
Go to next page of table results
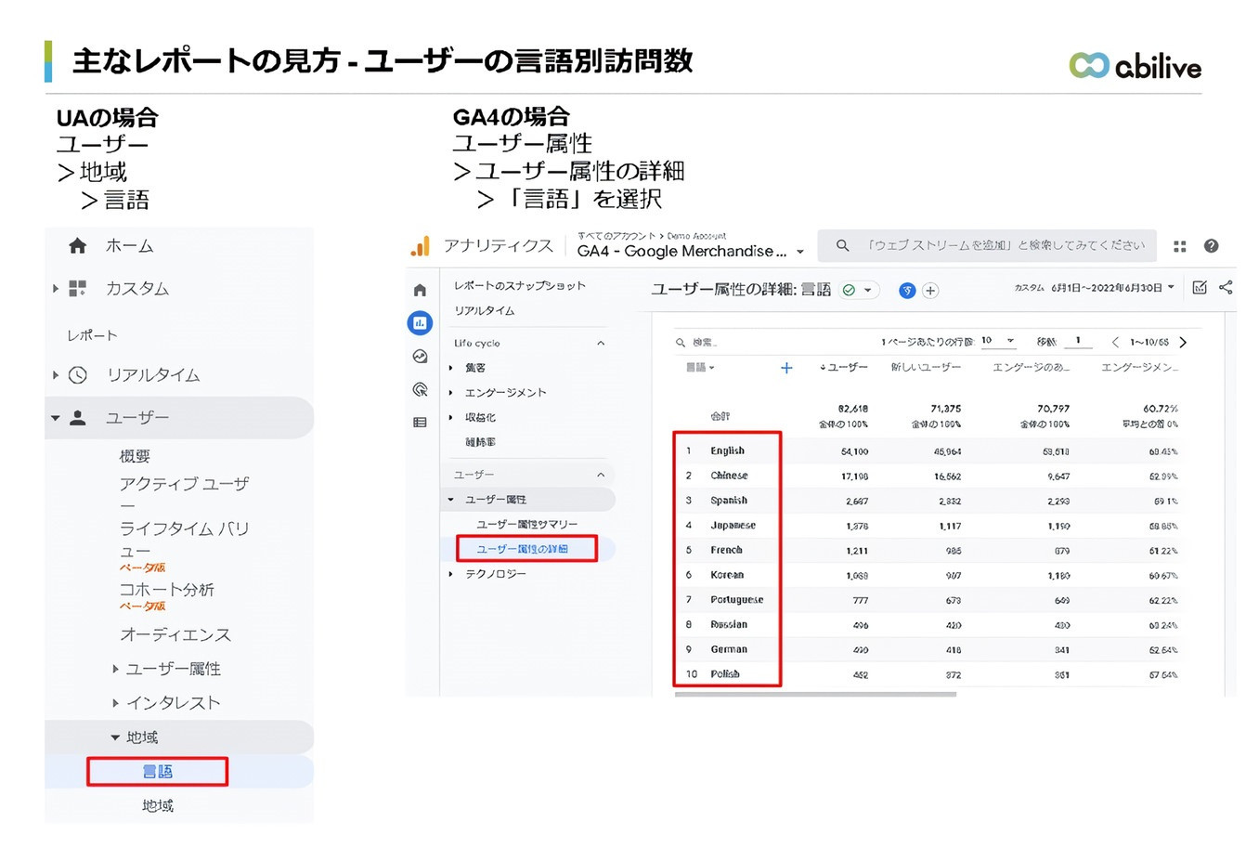1183,343
